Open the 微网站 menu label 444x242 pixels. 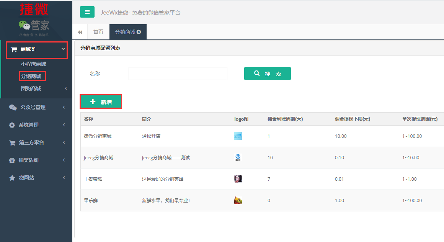coord(26,178)
